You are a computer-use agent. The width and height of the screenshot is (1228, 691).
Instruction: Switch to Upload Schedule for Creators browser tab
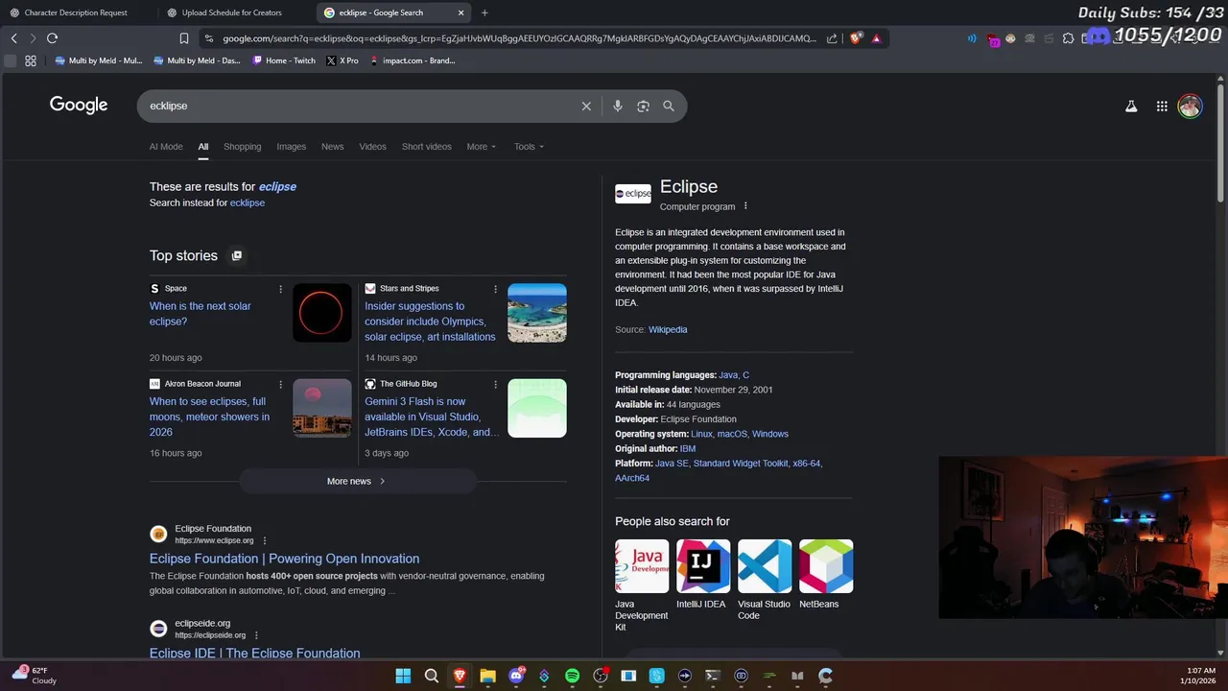233,12
